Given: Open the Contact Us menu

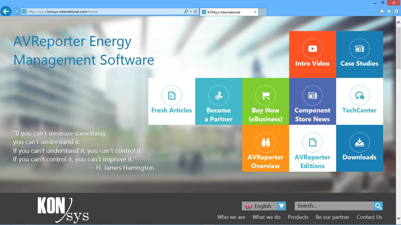Looking at the screenshot, I should tap(369, 217).
